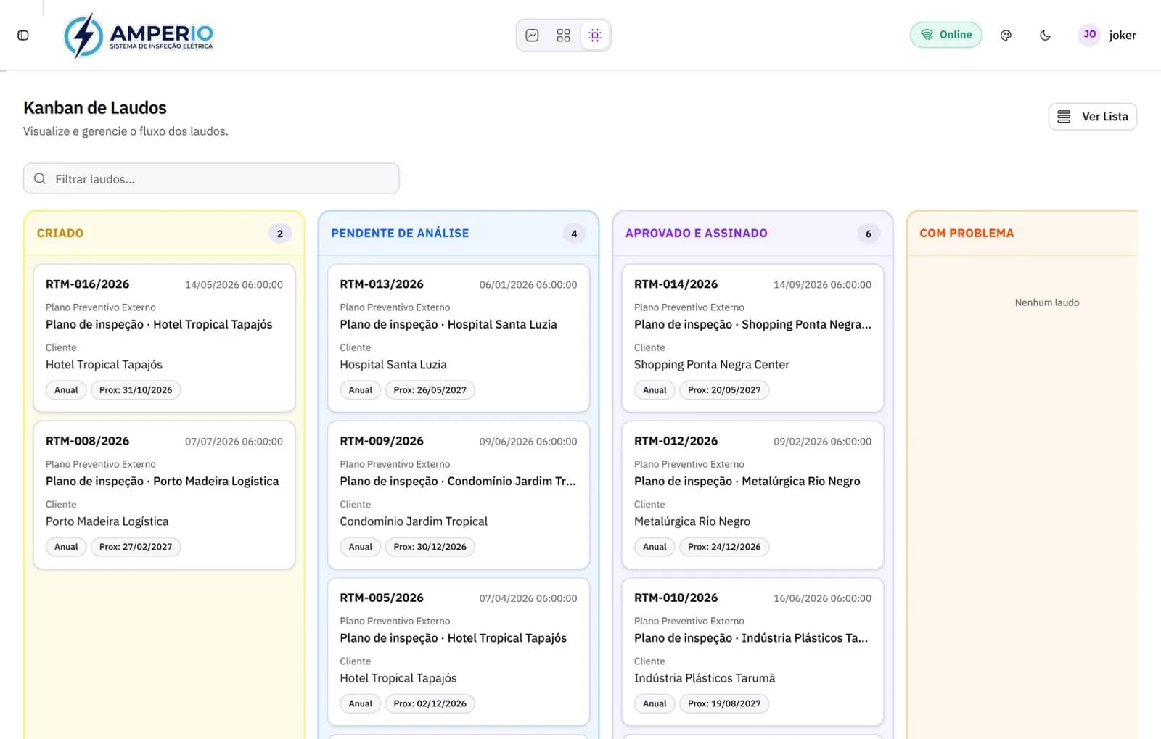1161x739 pixels.
Task: Switch to Ver Lista view
Action: pos(1093,117)
